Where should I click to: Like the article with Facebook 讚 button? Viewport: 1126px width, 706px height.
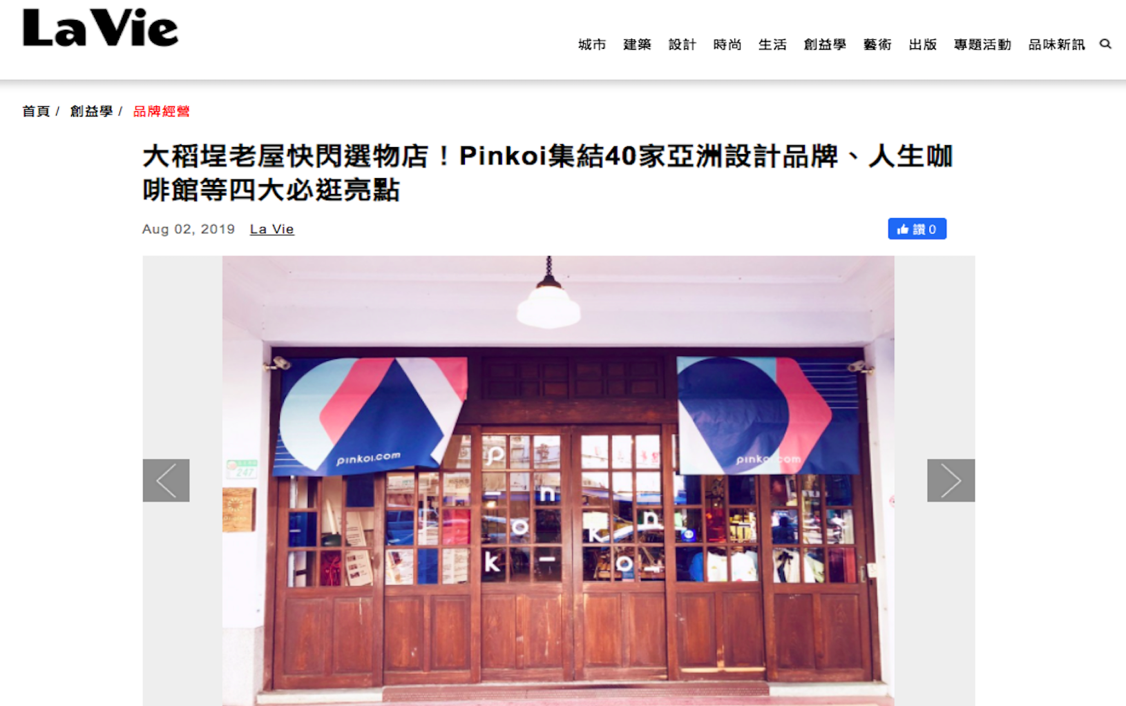(x=917, y=229)
